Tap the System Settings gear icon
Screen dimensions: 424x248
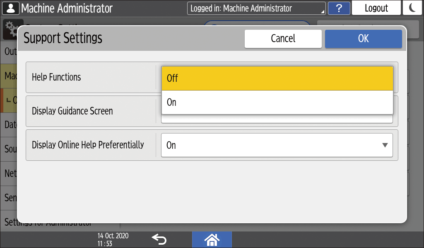10,26
